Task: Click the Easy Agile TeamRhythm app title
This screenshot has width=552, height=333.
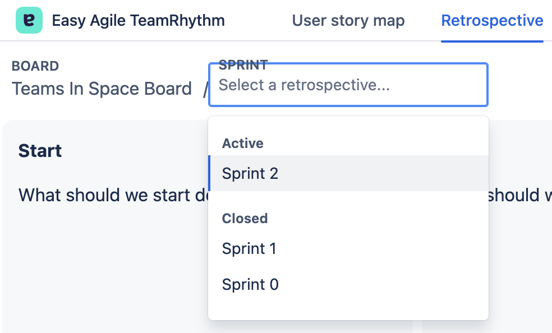Action: [x=138, y=21]
